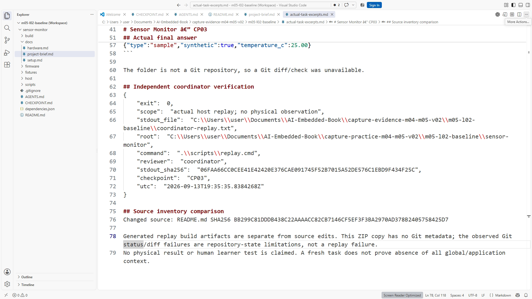
Task: Open the notifications bell in status bar
Action: click(x=526, y=295)
